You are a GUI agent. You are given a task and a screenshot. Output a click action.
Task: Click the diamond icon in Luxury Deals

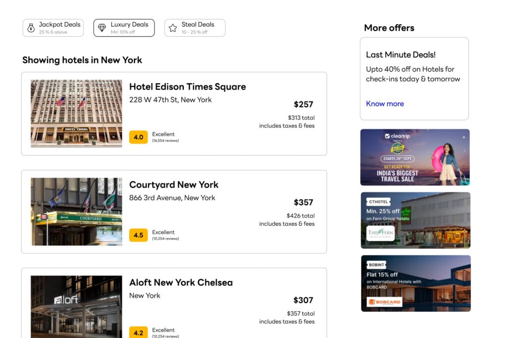[102, 28]
